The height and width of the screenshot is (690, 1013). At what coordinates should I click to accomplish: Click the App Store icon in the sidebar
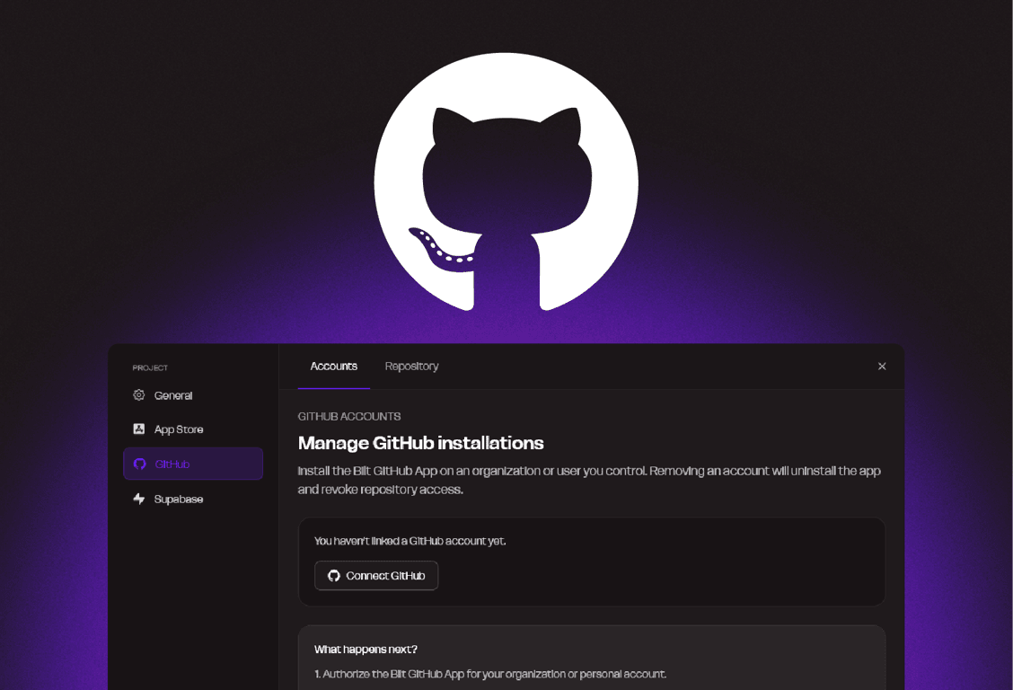(x=139, y=429)
